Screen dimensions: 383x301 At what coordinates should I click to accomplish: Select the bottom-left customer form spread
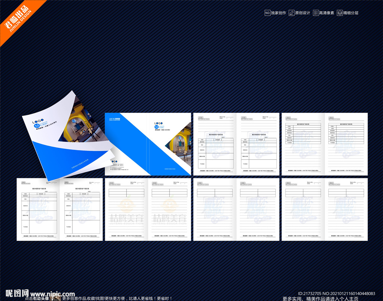point(59,209)
